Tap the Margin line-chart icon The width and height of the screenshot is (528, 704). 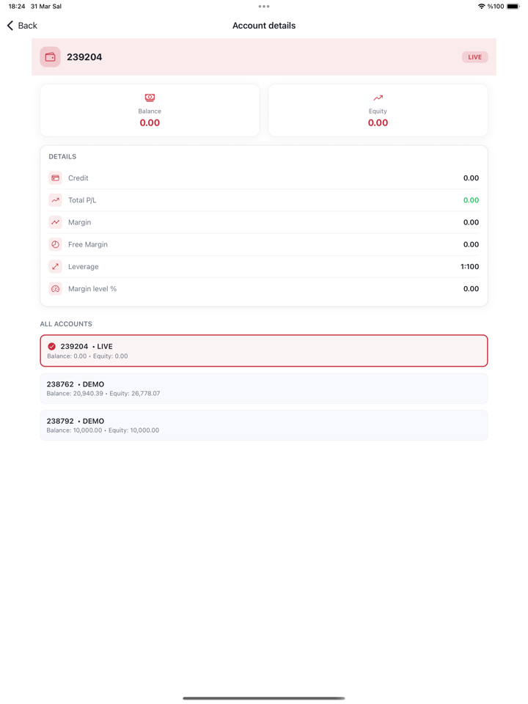click(x=56, y=222)
